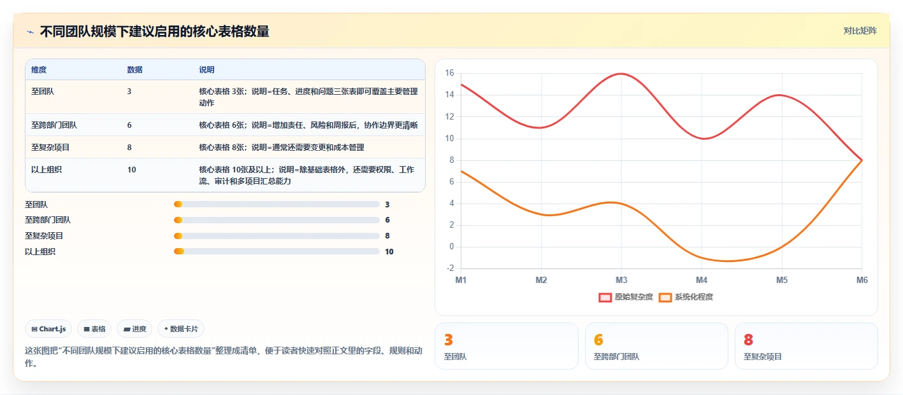Image resolution: width=903 pixels, height=395 pixels.
Task: Click the 至跨部门团队 progress bar
Action: pyautogui.click(x=277, y=220)
